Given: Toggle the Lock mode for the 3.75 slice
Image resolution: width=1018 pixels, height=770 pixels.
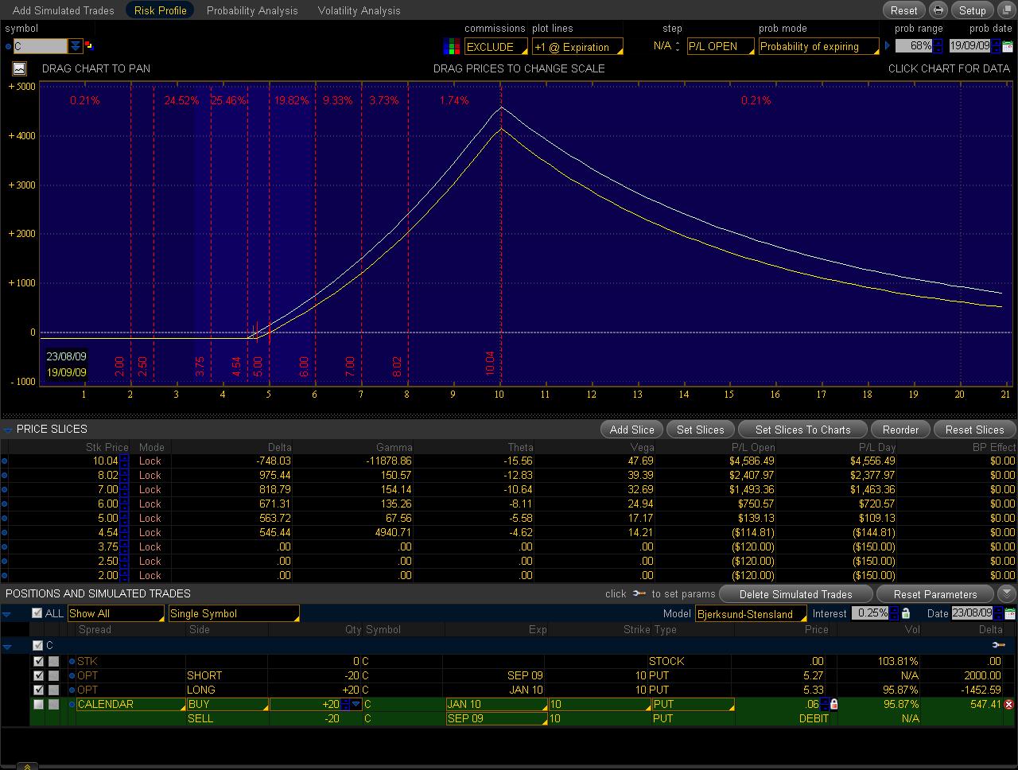Looking at the screenshot, I should [150, 546].
